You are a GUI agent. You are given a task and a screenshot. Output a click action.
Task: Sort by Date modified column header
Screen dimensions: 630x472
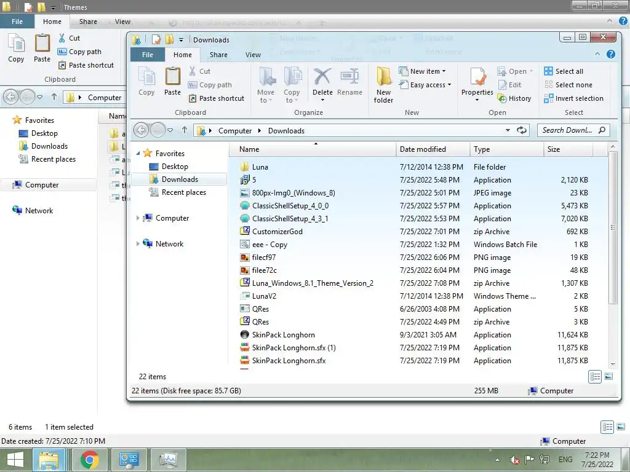(433, 149)
